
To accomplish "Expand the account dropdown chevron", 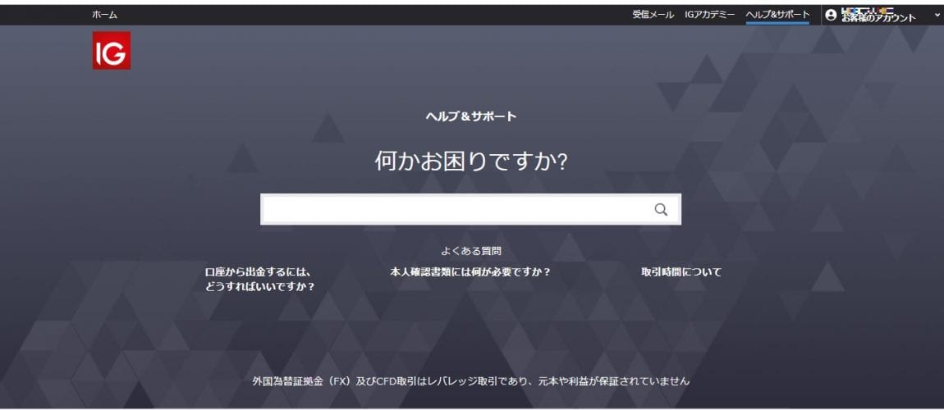I will (937, 15).
